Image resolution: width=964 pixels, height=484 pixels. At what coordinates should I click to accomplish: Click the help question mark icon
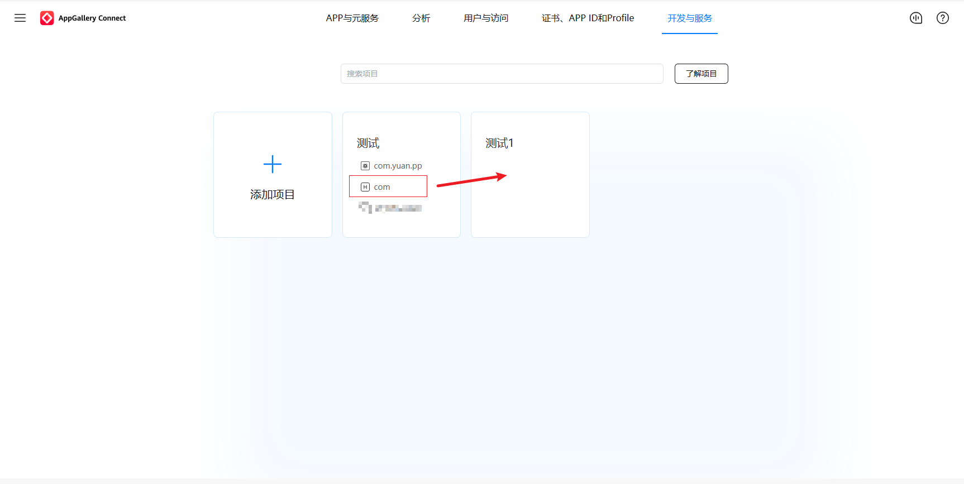click(943, 18)
